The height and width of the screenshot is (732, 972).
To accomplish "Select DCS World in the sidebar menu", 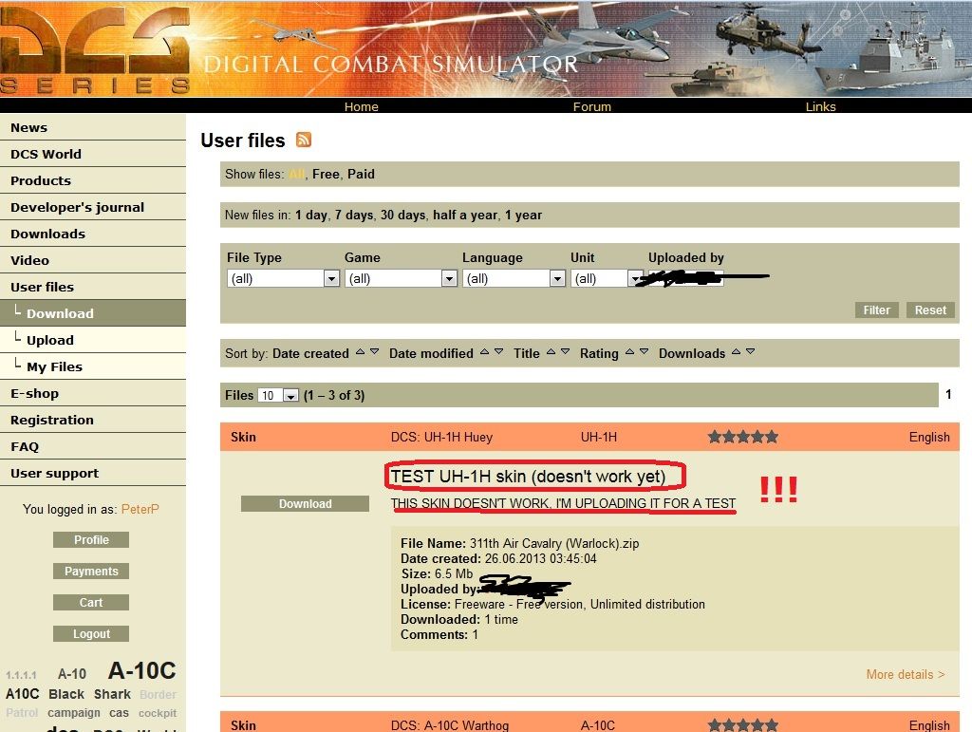I will [46, 154].
